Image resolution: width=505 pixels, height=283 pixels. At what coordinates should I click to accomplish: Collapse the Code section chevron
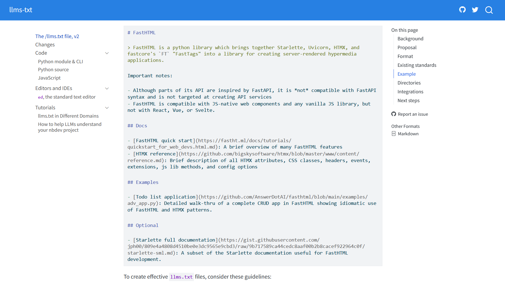pos(107,53)
